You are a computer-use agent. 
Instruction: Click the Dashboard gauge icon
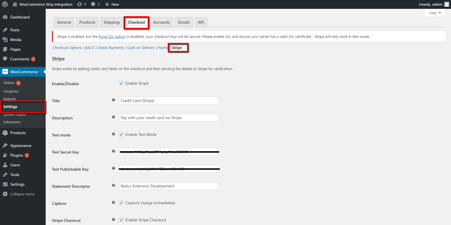(x=5, y=17)
